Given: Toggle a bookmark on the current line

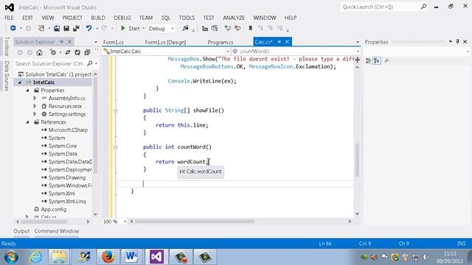Looking at the screenshot, I should pos(251,28).
